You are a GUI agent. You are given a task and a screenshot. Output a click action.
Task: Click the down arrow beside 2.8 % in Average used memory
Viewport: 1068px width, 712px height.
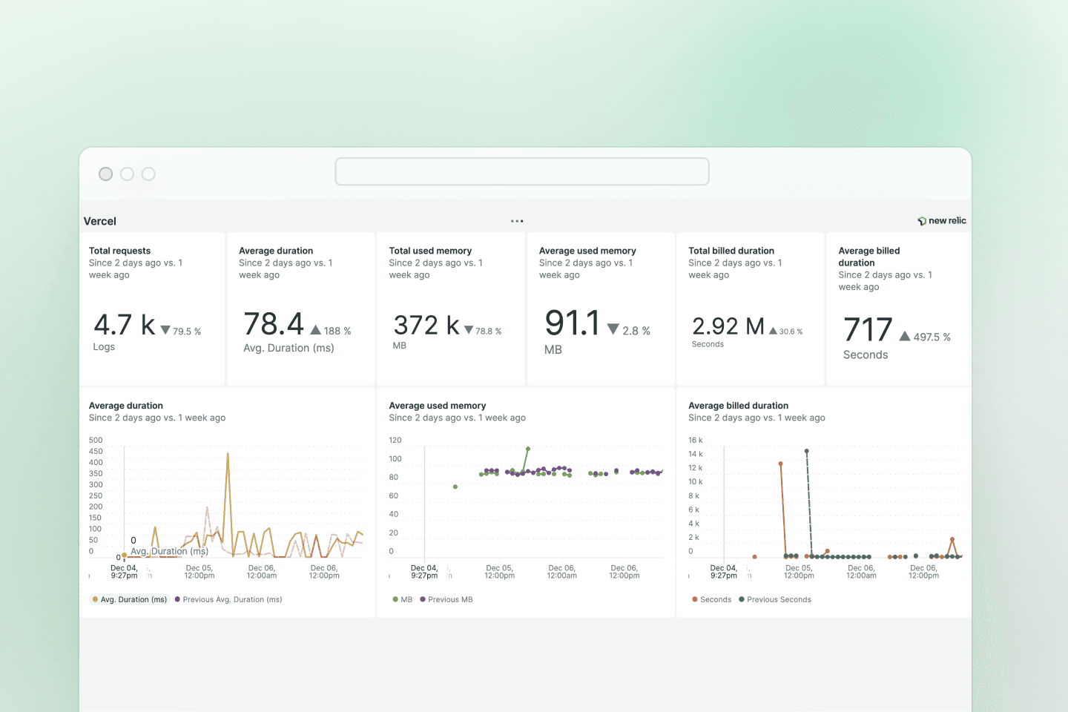click(x=613, y=329)
